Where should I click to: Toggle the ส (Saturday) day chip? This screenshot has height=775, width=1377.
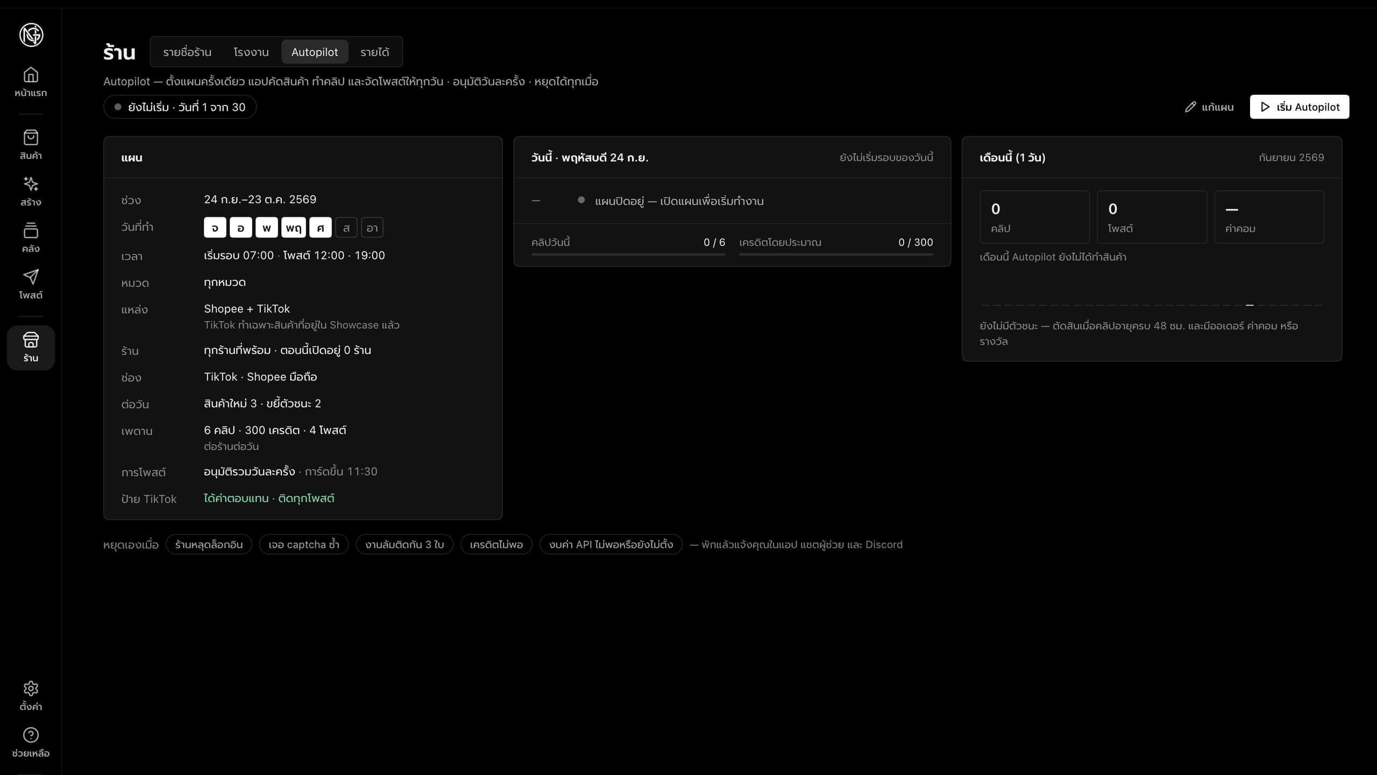346,228
